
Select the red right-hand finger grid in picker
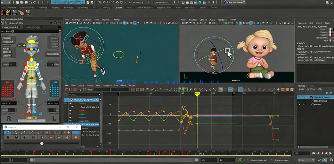8,90
